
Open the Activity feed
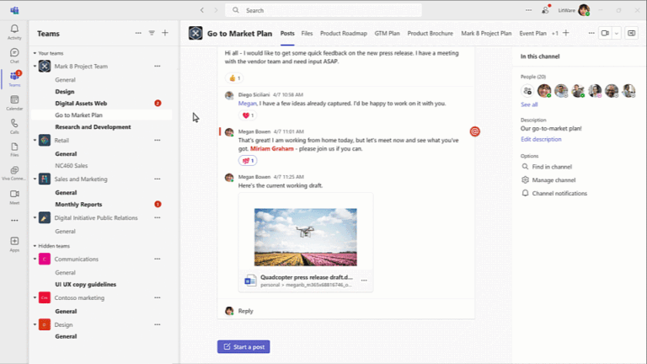pos(14,32)
